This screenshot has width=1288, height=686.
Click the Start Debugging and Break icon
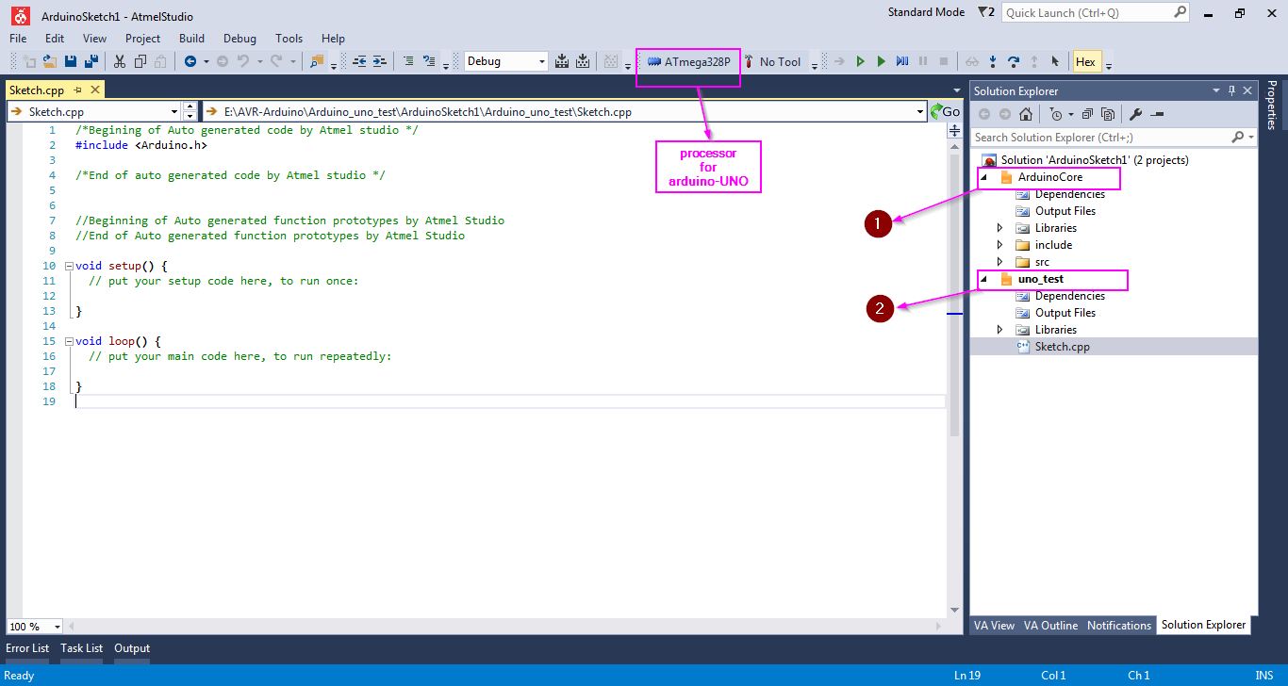pos(860,61)
